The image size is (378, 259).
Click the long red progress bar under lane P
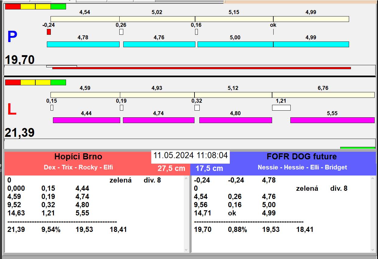[201, 68]
